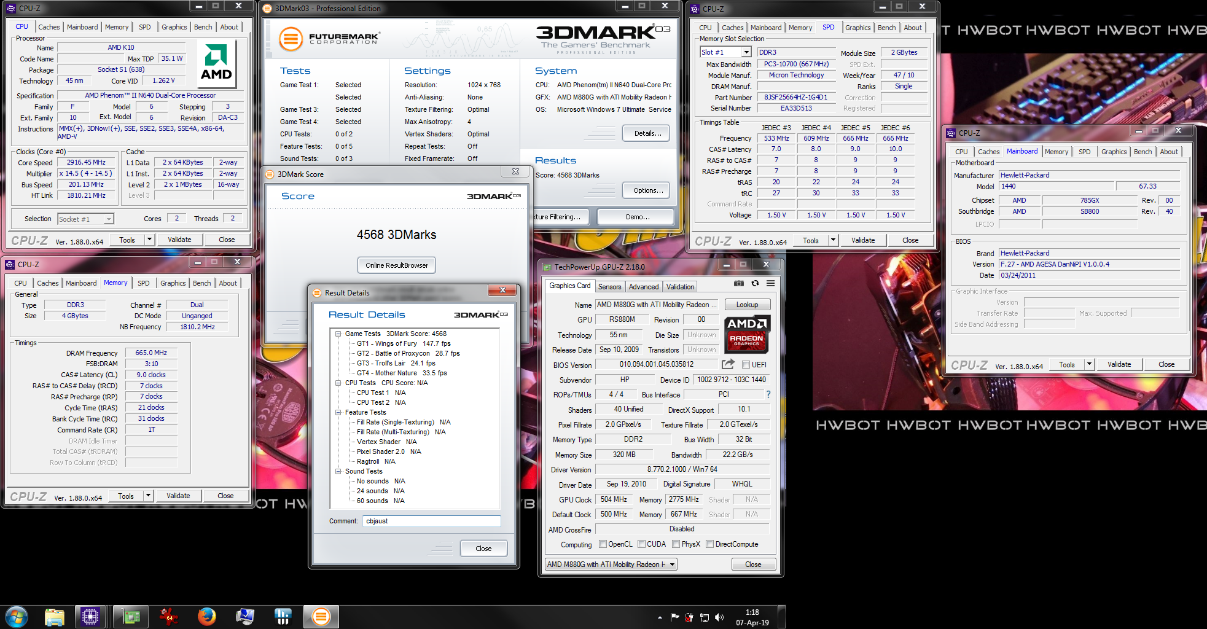Collapse the Game Tests tree node
1207x629 pixels.
tap(338, 334)
